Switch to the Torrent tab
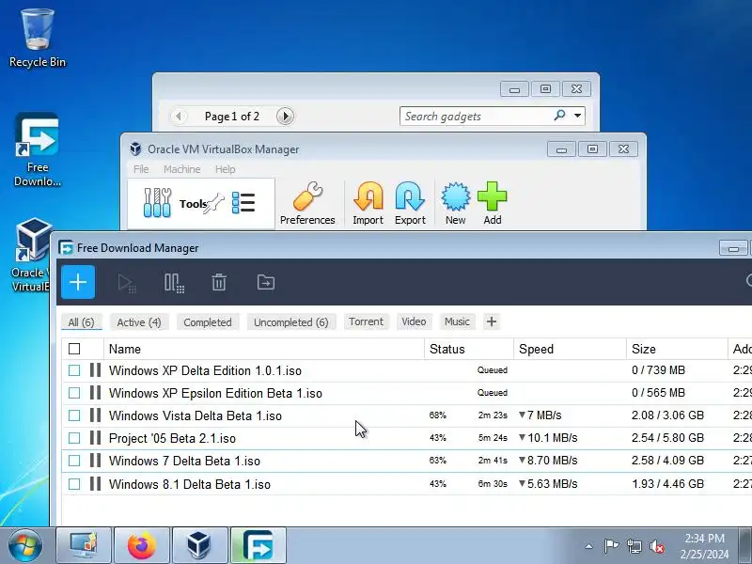Viewport: 752px width, 564px height. point(366,321)
